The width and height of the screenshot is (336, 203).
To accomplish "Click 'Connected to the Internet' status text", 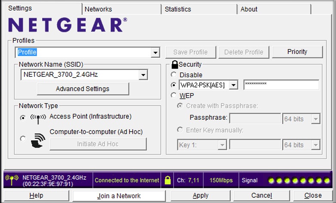I will [127, 180].
